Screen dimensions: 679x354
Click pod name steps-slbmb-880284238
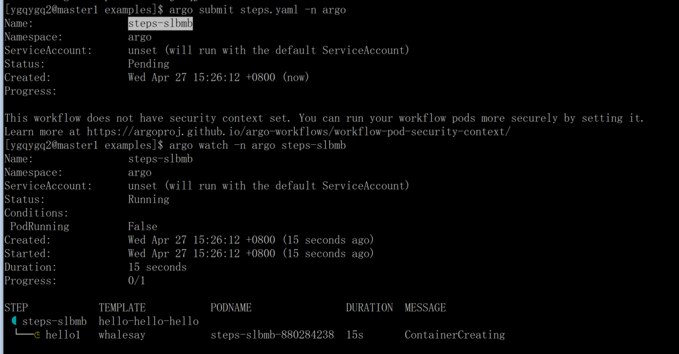272,335
